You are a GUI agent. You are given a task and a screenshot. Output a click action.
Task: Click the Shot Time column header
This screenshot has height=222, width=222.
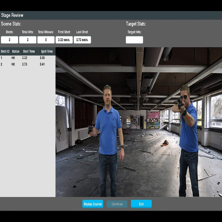coord(29,51)
